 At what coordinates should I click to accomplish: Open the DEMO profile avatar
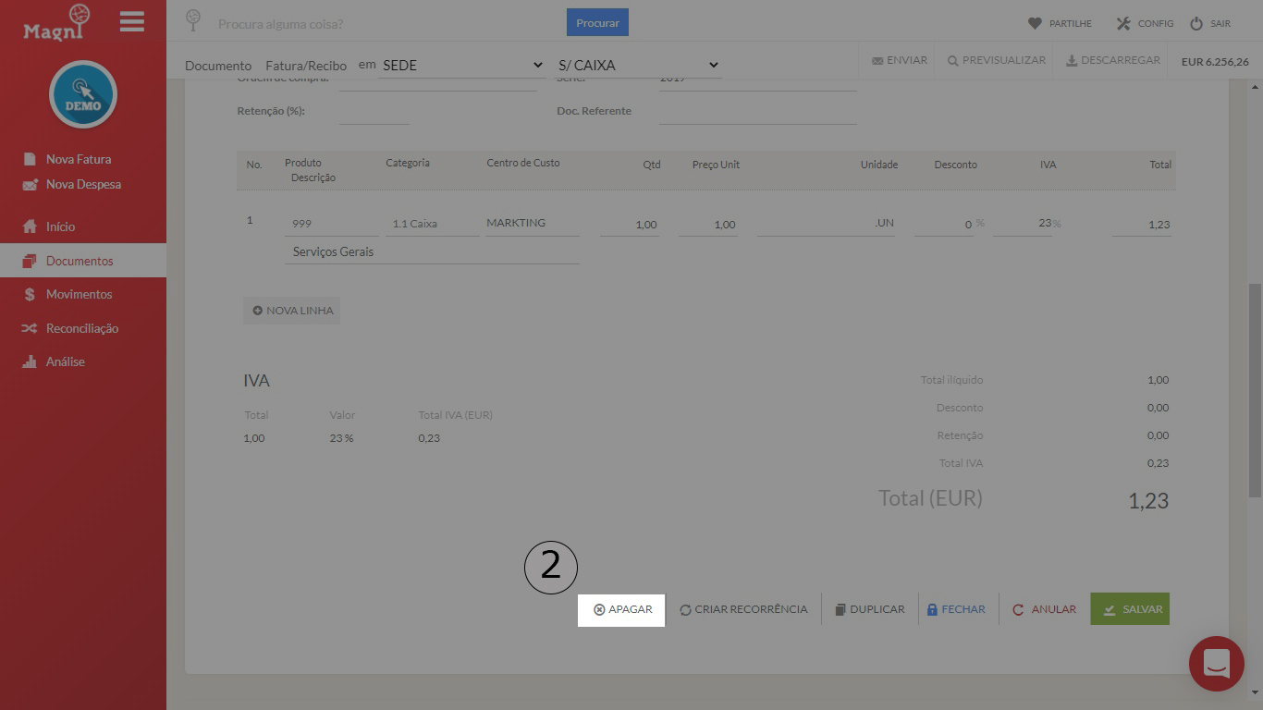(83, 94)
